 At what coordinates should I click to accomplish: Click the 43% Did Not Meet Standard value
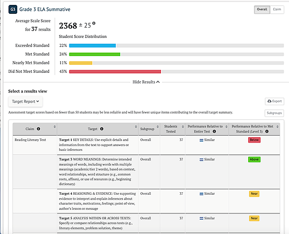point(63,71)
